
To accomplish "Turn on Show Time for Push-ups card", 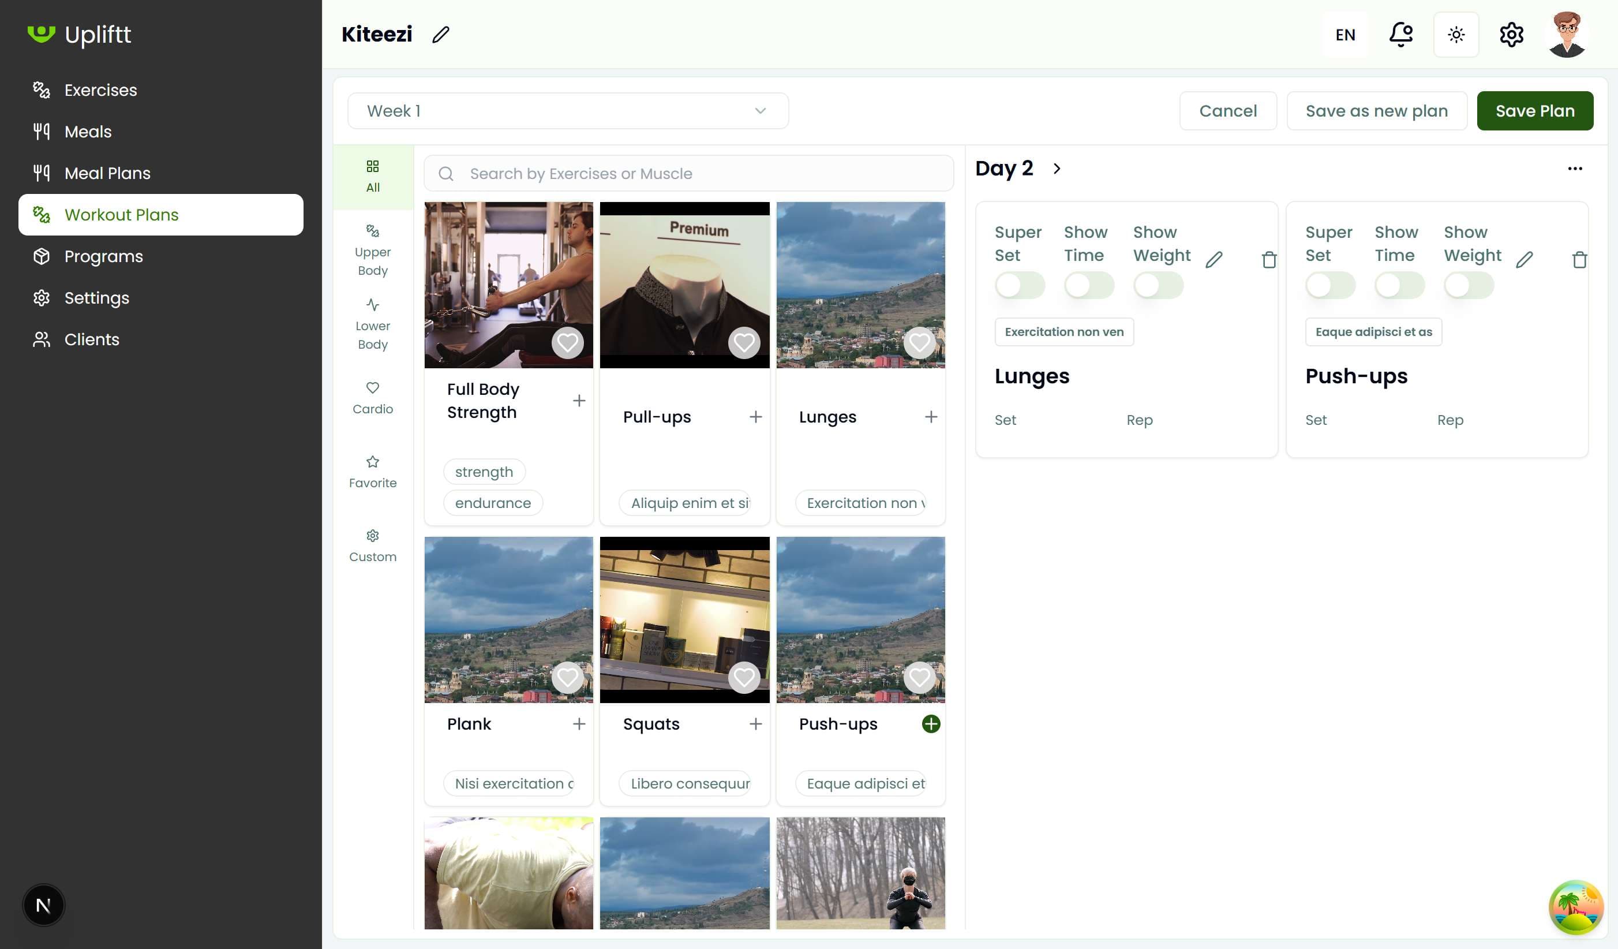I will pos(1399,285).
